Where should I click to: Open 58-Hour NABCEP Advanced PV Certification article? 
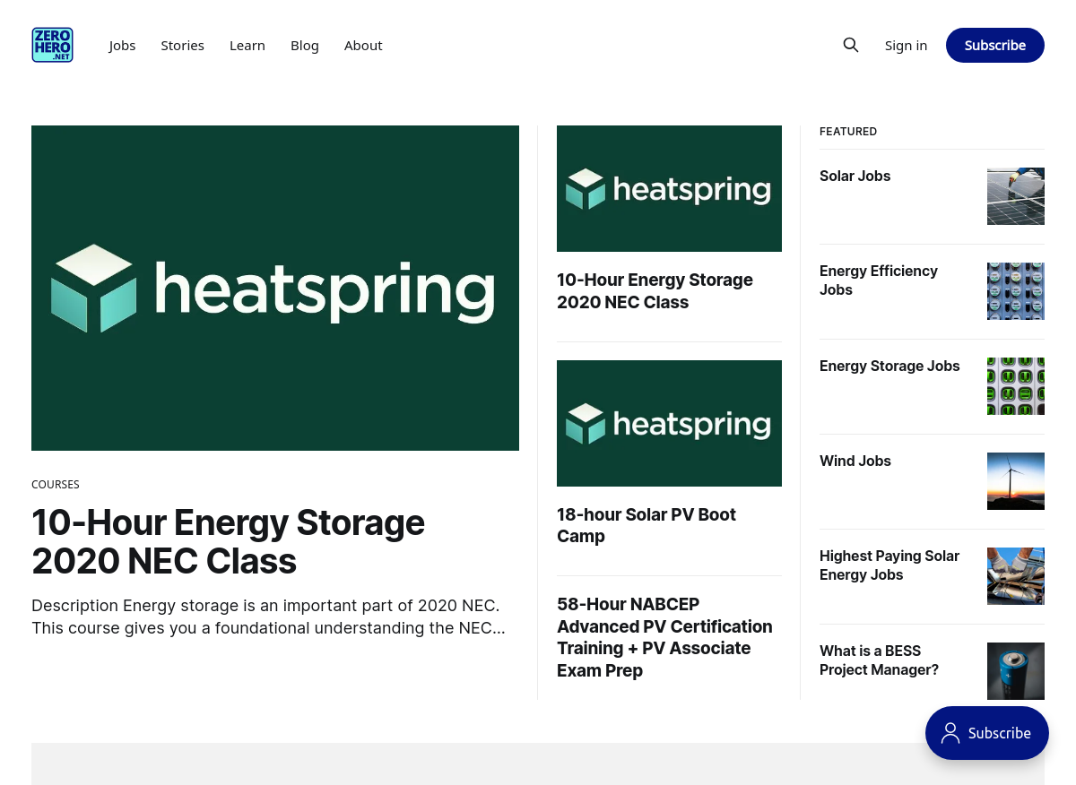[x=664, y=637]
